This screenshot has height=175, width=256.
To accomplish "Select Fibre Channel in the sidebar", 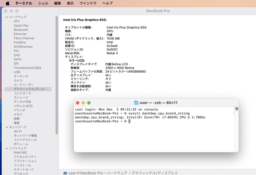I will (x=24, y=38).
